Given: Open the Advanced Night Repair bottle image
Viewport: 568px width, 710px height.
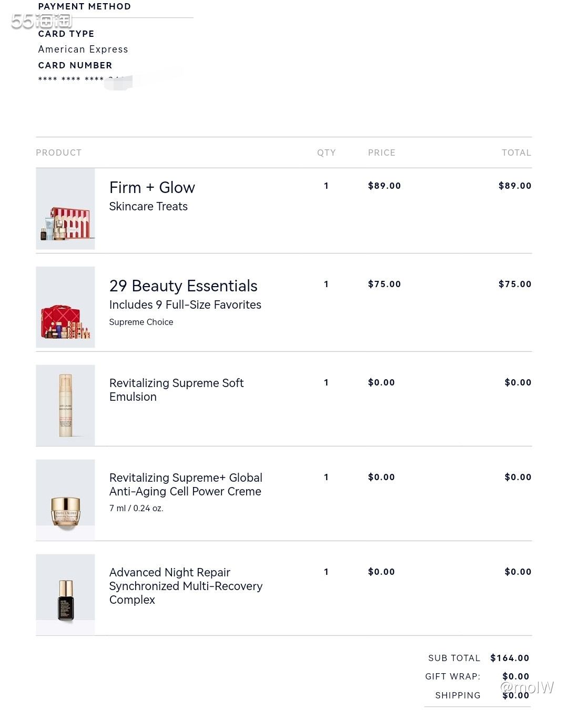Looking at the screenshot, I should coord(65,594).
